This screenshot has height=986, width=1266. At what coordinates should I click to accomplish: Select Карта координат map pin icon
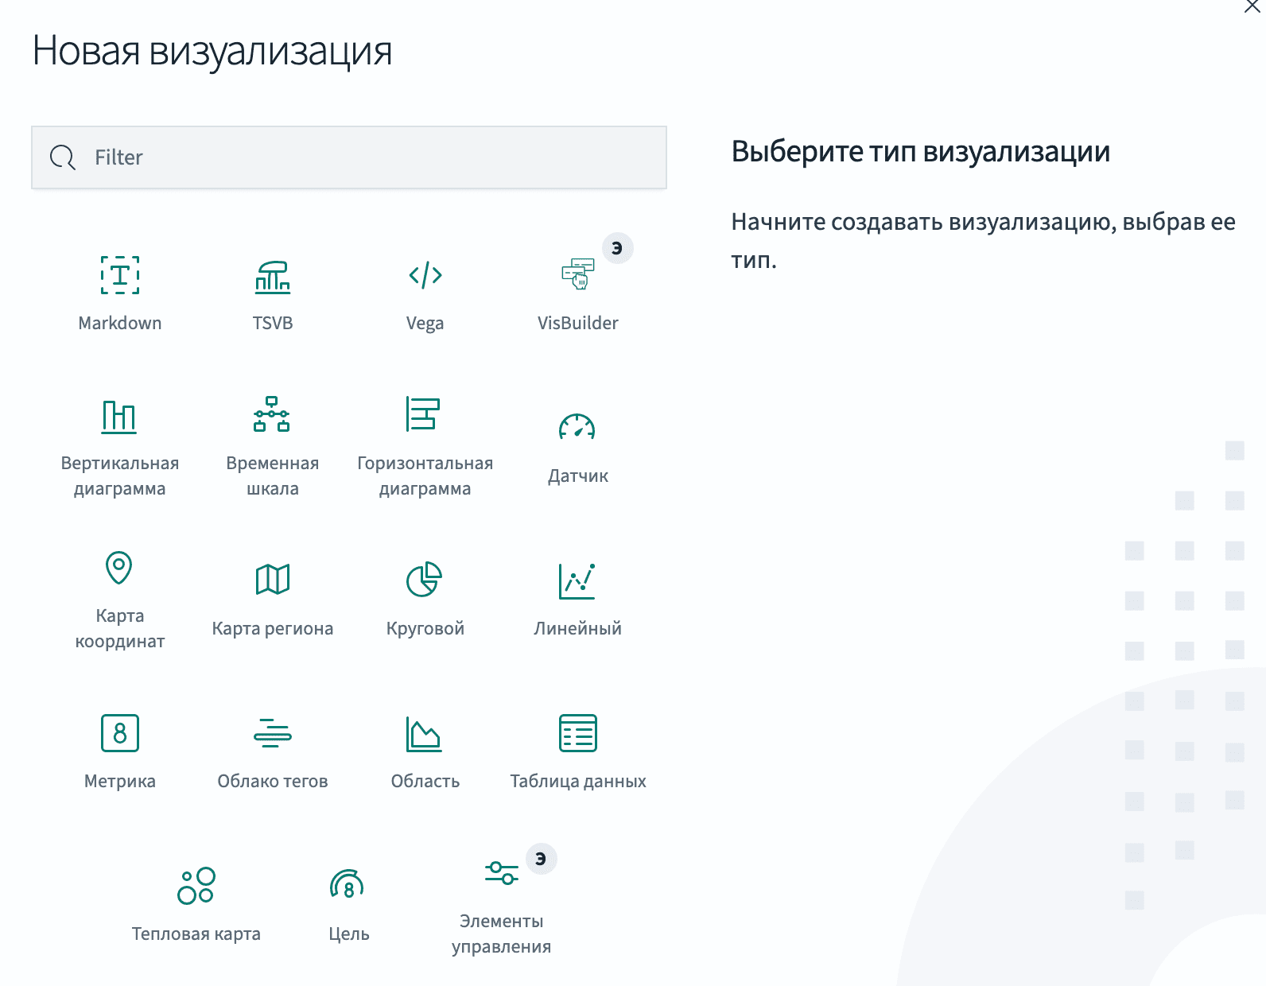120,569
